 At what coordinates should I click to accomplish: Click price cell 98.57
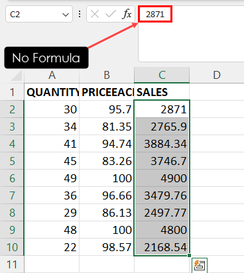[x=107, y=247]
